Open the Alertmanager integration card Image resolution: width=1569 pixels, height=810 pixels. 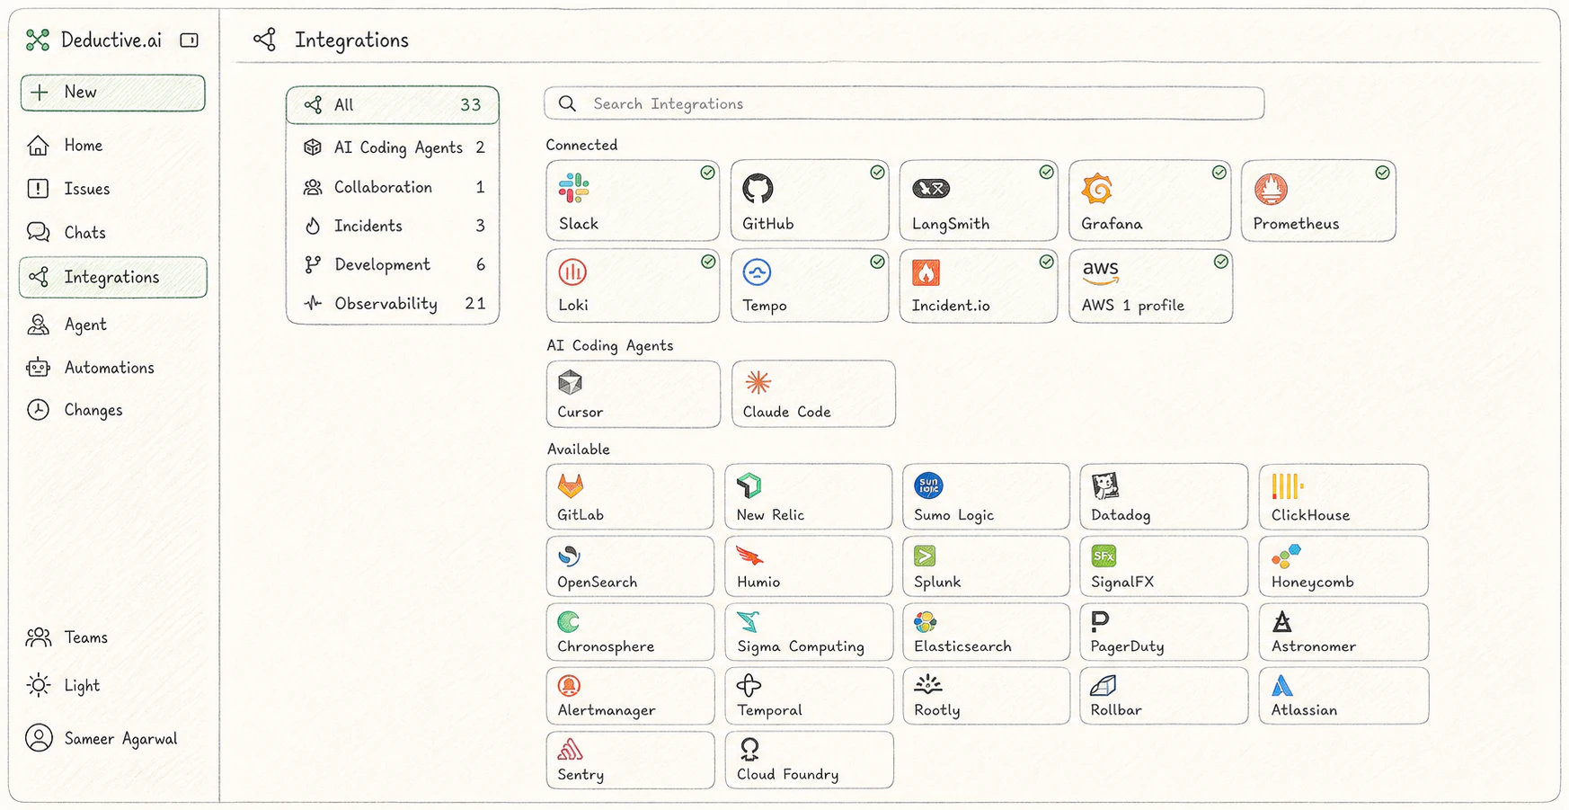pos(630,695)
